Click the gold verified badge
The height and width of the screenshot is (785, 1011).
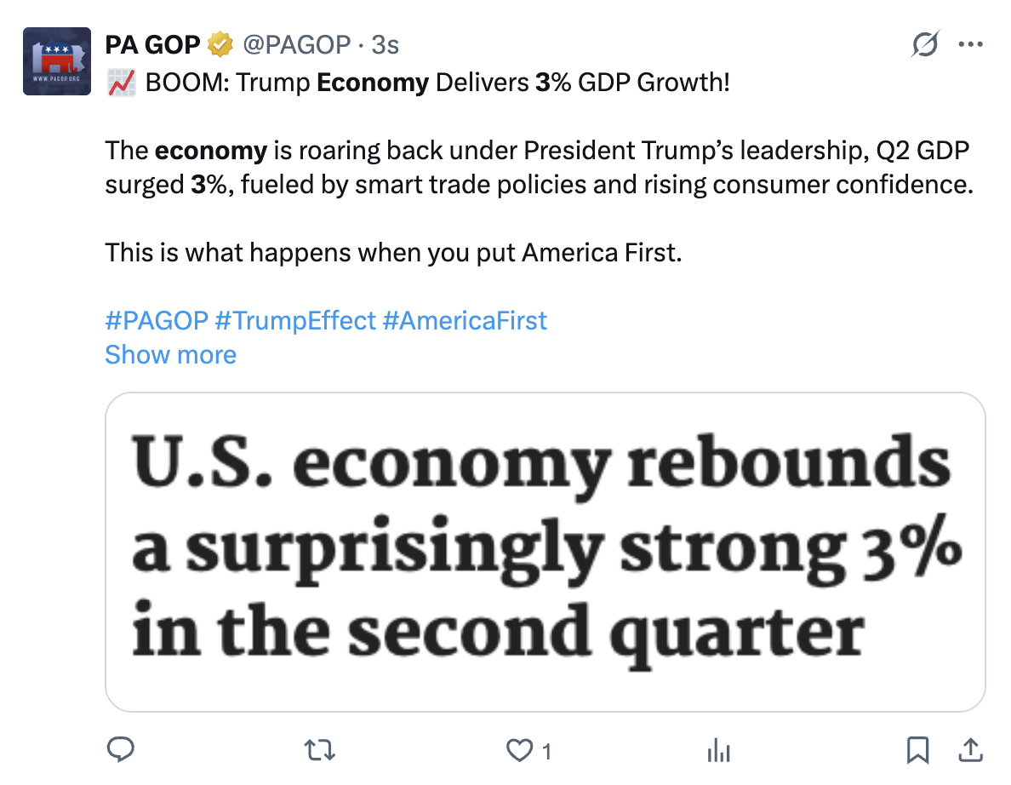pos(223,43)
